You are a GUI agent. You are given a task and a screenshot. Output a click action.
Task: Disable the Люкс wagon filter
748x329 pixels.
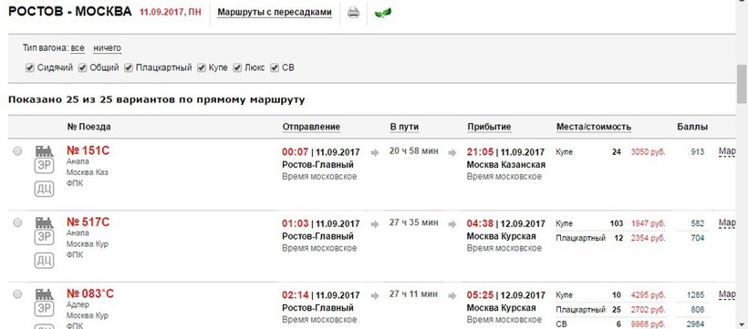[237, 67]
